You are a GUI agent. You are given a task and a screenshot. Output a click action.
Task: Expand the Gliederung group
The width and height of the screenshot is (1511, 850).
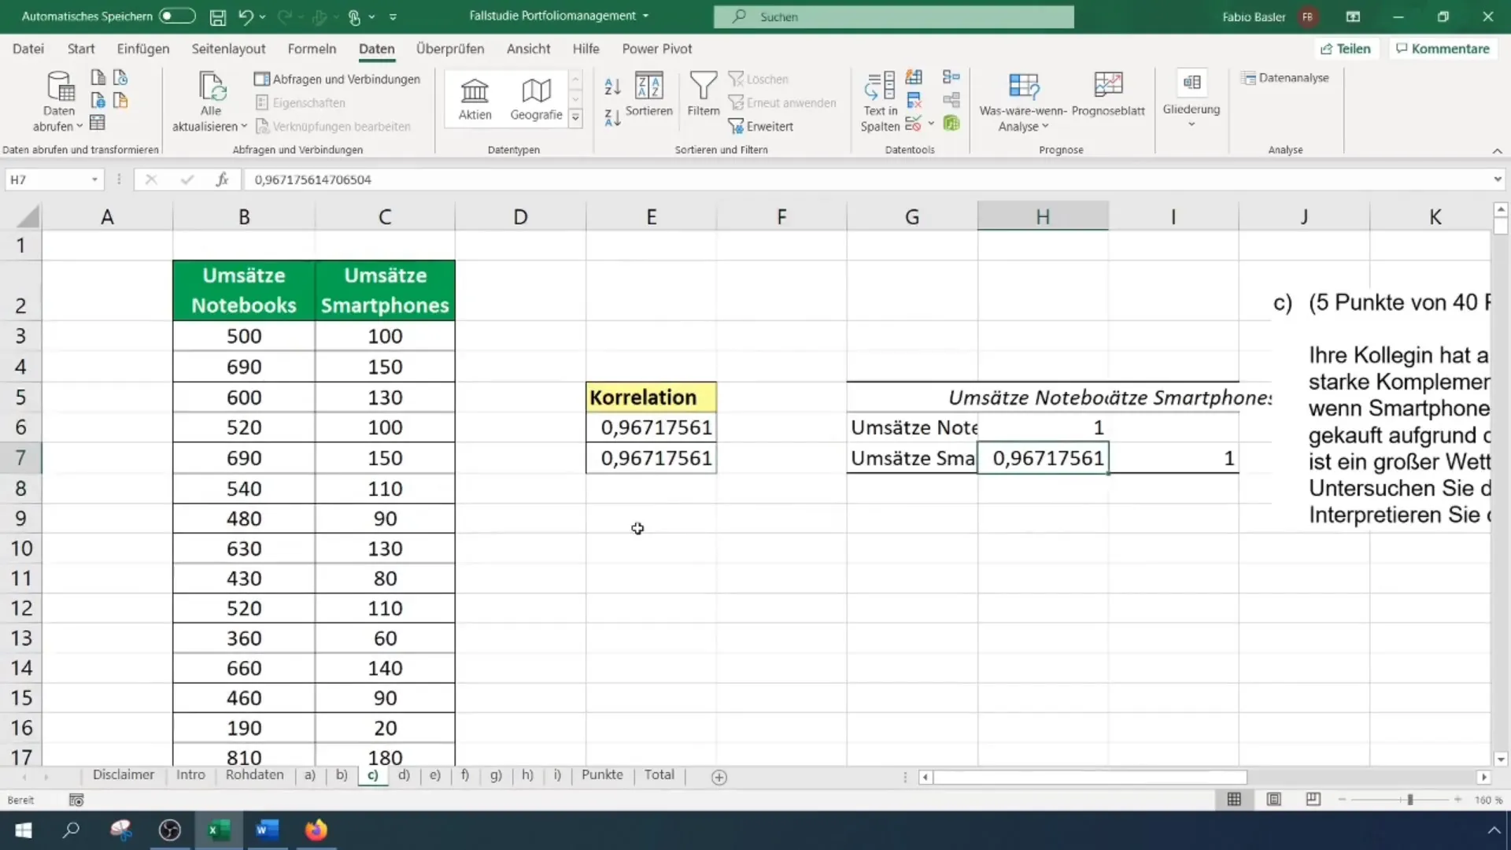pyautogui.click(x=1191, y=99)
